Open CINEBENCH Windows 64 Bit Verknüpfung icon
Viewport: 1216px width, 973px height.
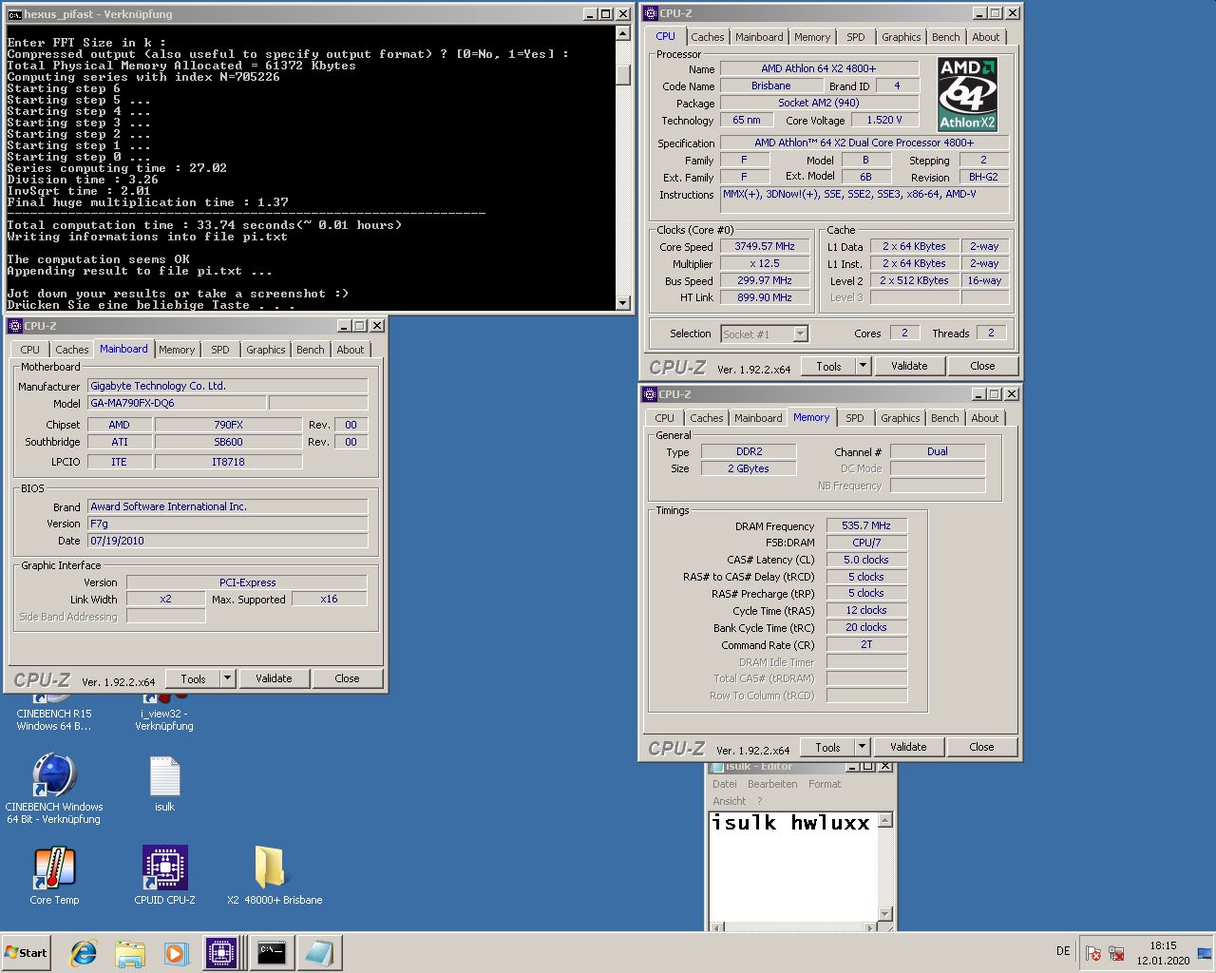tap(54, 789)
